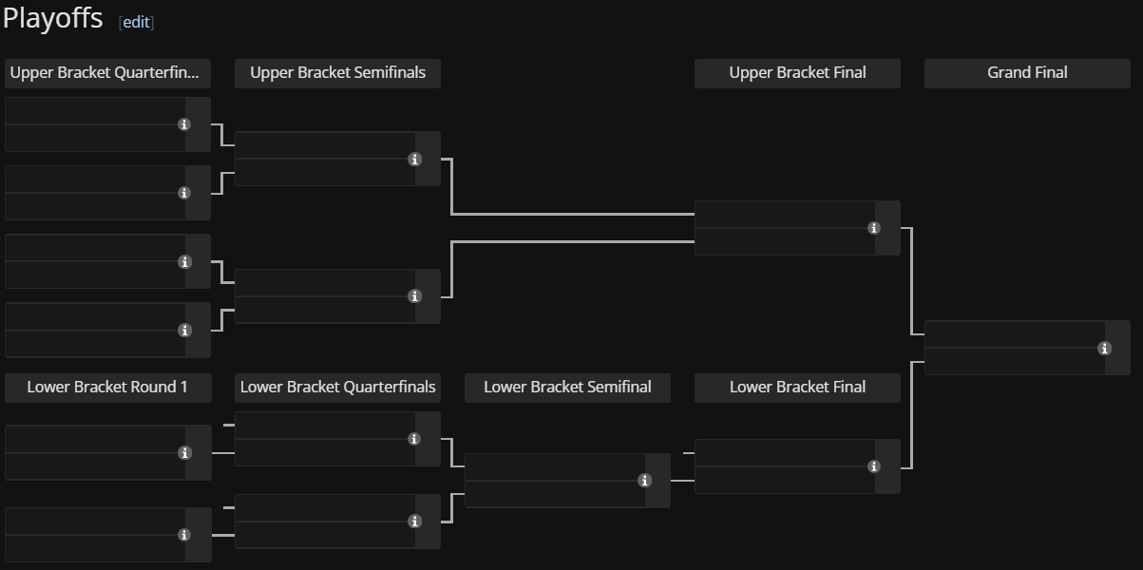Click the Lower Bracket Round 1 header
1143x570 pixels.
(107, 388)
